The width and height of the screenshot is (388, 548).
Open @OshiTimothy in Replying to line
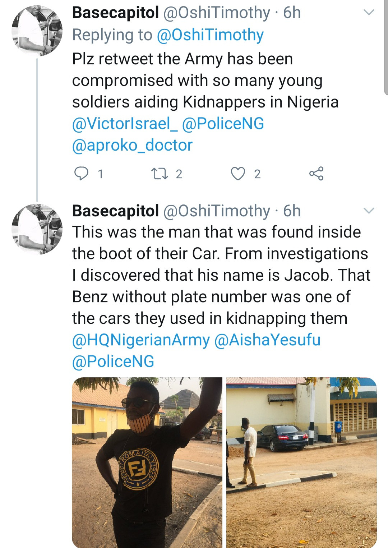tap(210, 35)
